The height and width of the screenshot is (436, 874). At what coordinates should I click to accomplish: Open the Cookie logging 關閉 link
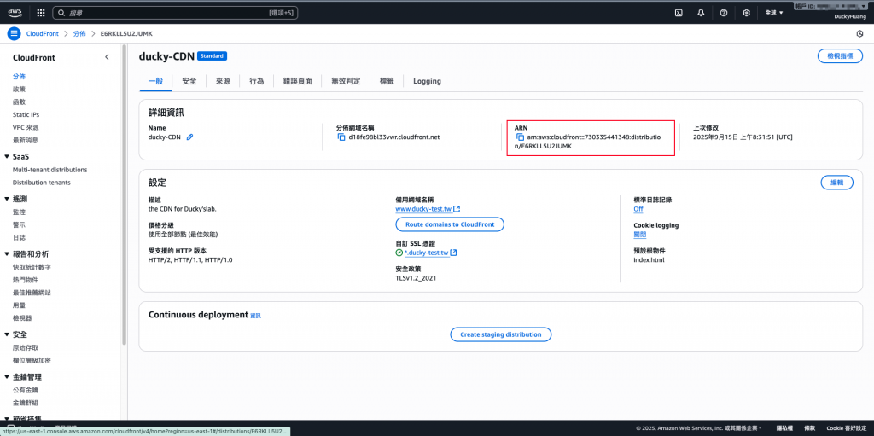640,235
